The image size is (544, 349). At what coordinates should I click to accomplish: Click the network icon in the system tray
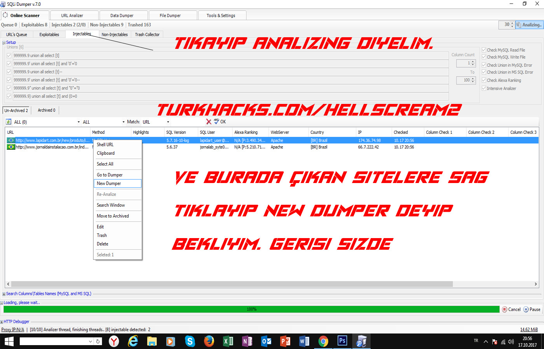(503, 342)
